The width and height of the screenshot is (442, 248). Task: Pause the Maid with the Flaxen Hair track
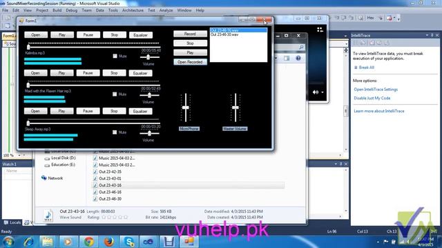(x=88, y=73)
